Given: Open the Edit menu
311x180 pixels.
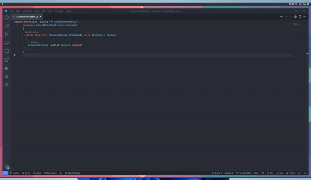Looking at the screenshot, I should coord(18,11).
